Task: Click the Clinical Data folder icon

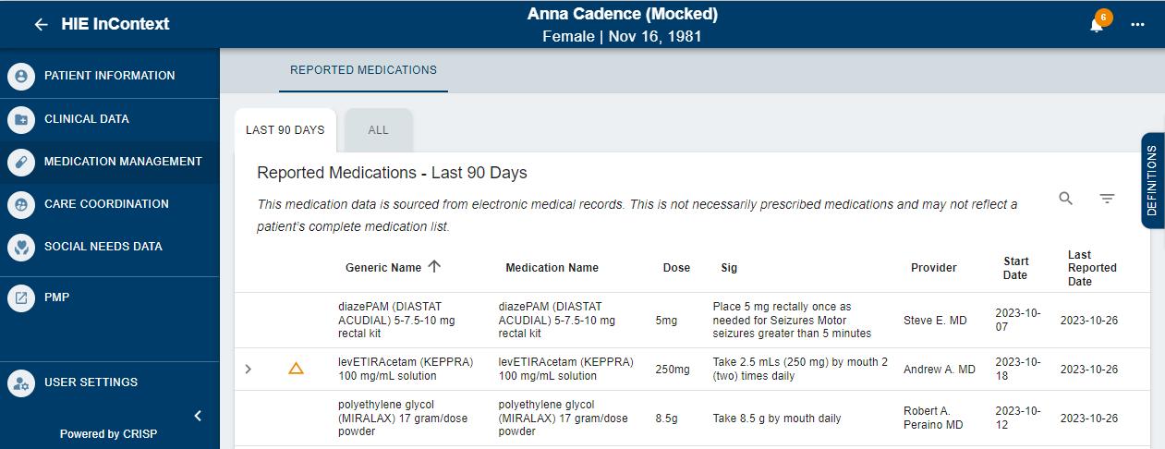Action: coord(21,119)
